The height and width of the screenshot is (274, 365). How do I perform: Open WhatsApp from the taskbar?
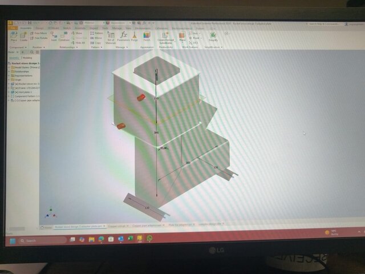click(x=149, y=238)
